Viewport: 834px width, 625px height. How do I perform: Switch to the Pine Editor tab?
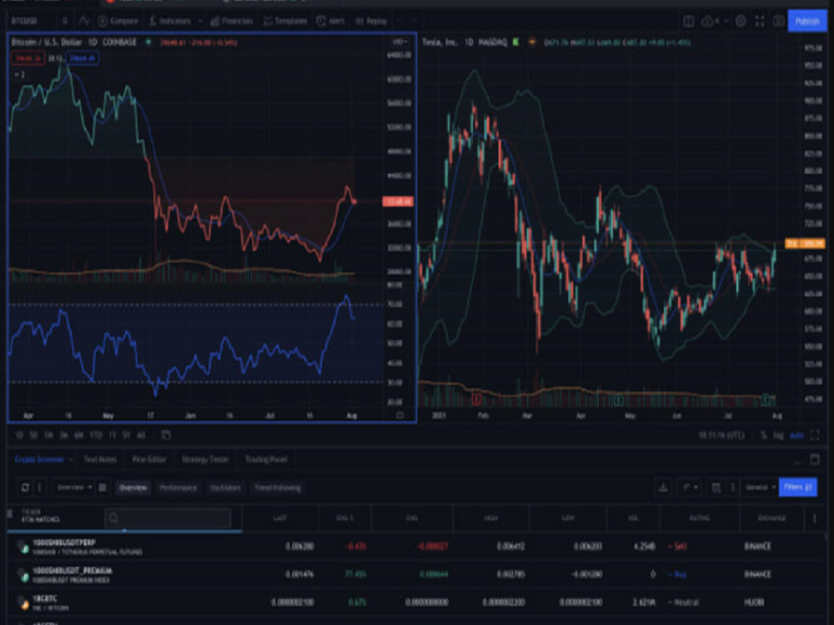tap(148, 458)
